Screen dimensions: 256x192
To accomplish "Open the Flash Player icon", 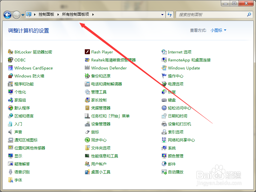I will click(x=87, y=52).
